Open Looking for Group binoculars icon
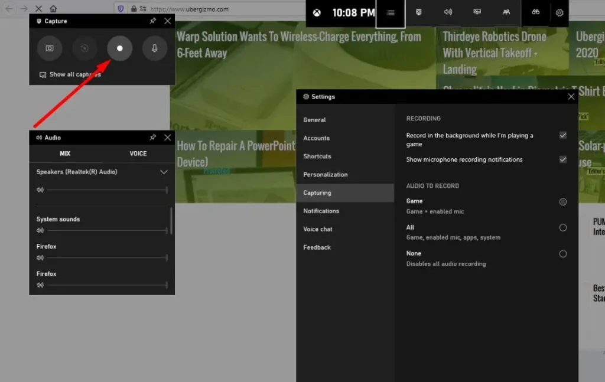 [535, 12]
